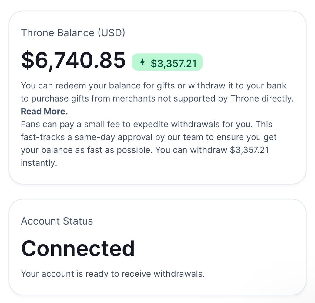Tap the green $3,357.21 instant withdrawal badge

[167, 62]
